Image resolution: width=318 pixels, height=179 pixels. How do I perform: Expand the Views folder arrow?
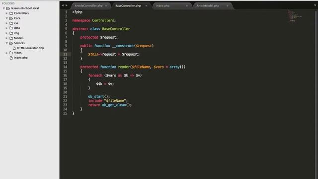6,53
